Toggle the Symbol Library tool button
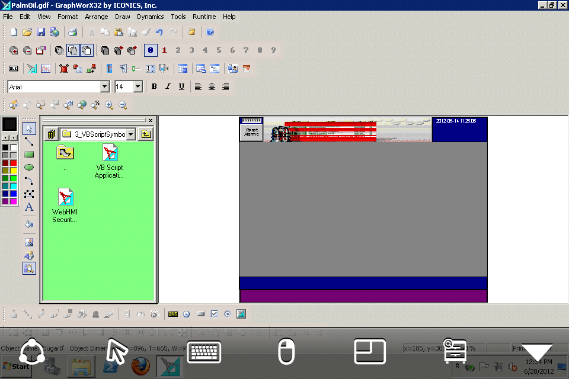 coord(29,269)
